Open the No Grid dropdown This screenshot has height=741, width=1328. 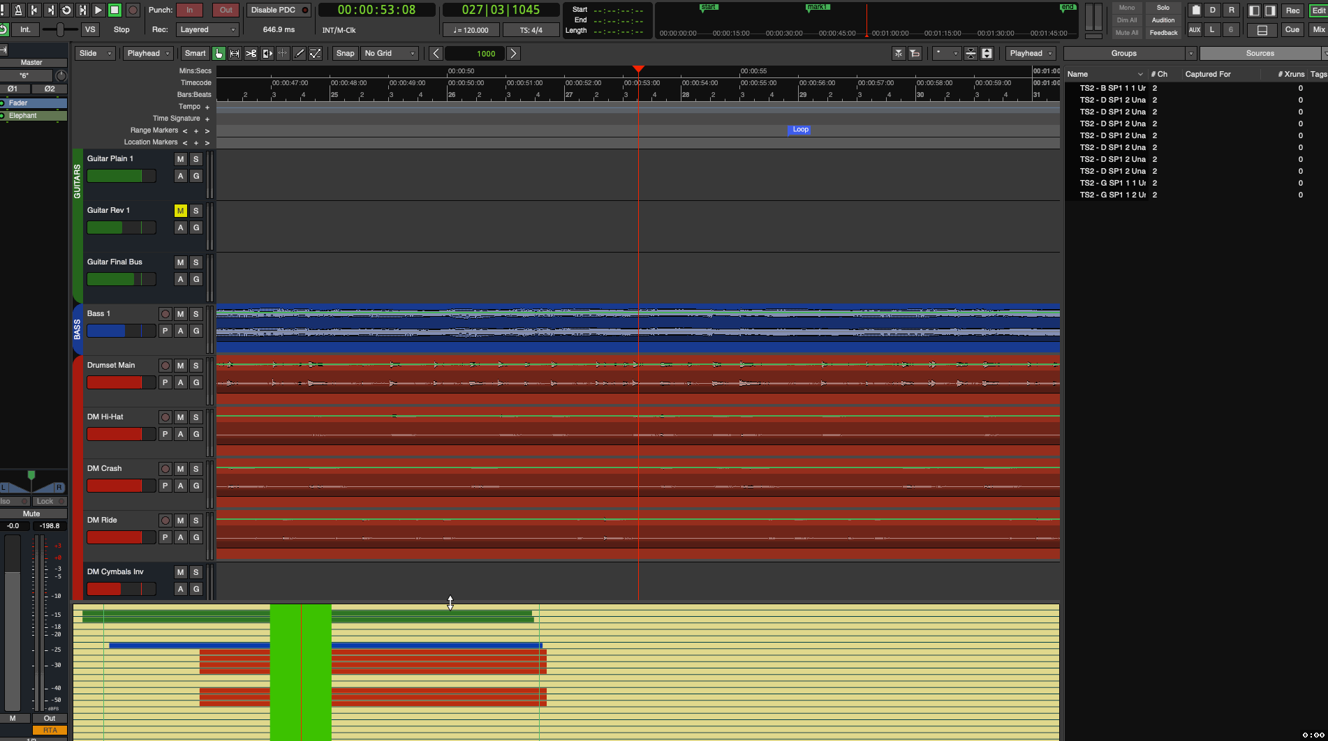pos(390,53)
